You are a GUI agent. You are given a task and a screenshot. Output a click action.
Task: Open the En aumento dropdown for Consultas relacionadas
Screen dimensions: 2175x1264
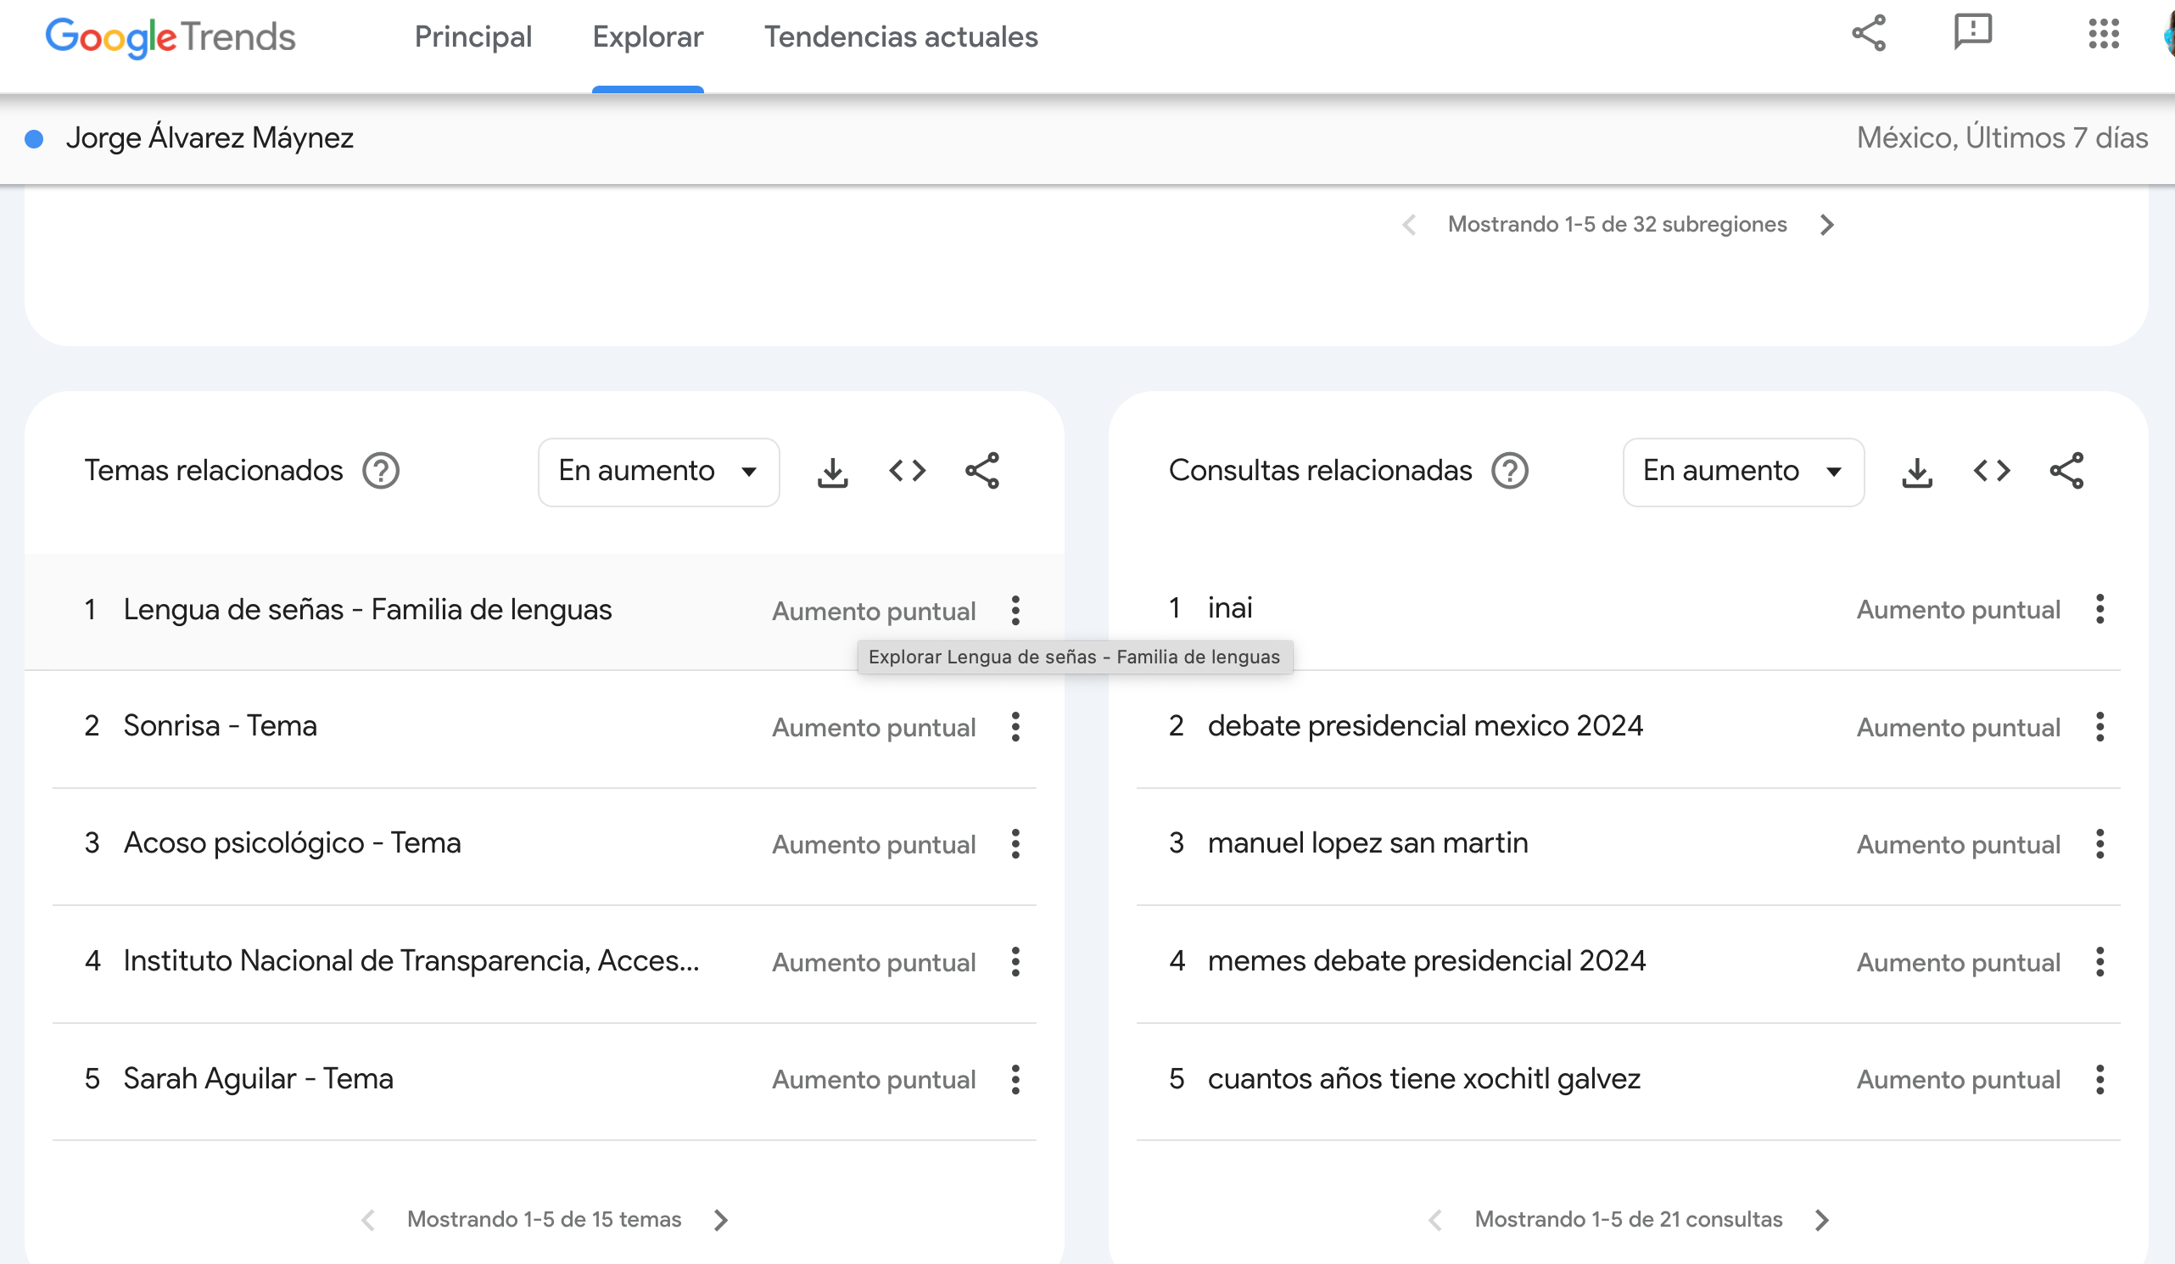click(x=1742, y=472)
